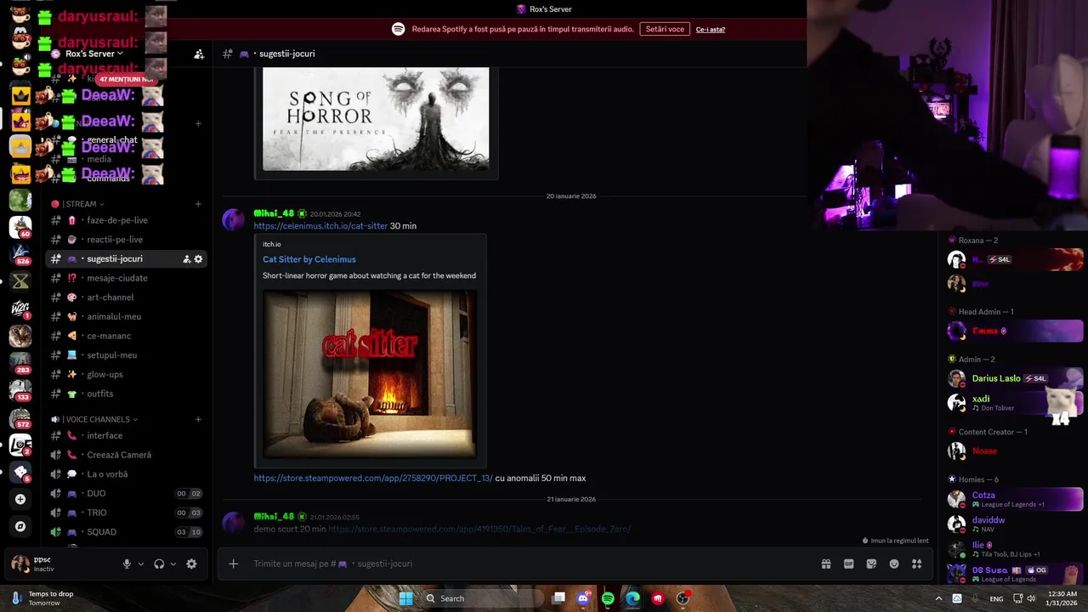This screenshot has width=1088, height=612.
Task: Open the sticker picker
Action: pyautogui.click(x=871, y=564)
